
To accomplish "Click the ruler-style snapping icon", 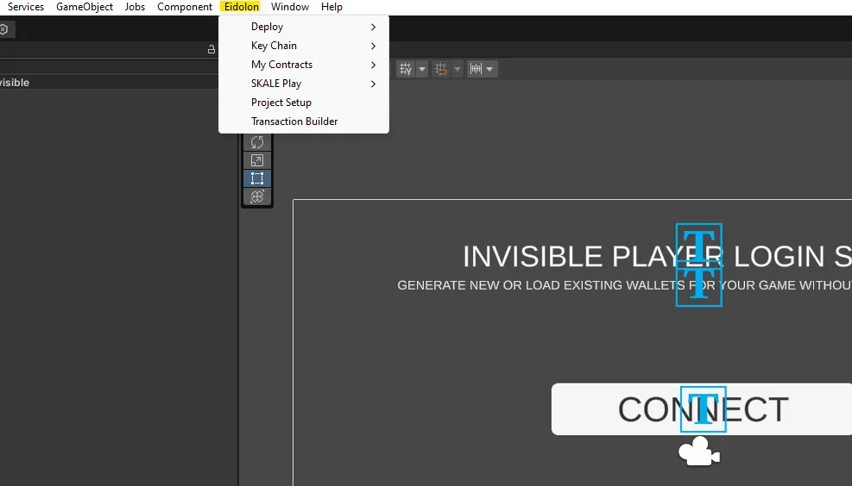I will [x=475, y=69].
